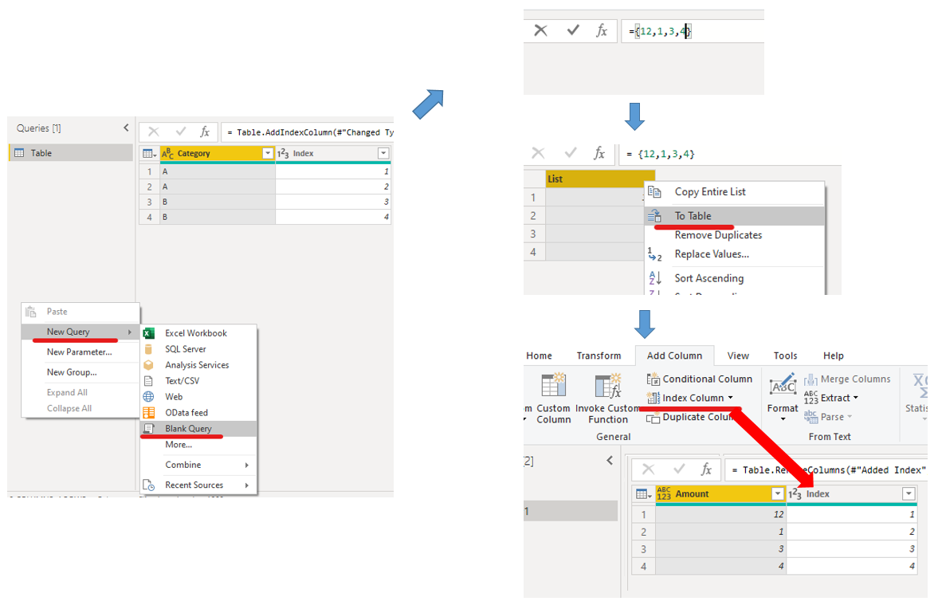Image resolution: width=942 pixels, height=609 pixels.
Task: Click Duplicate Column icon
Action: pyautogui.click(x=653, y=417)
